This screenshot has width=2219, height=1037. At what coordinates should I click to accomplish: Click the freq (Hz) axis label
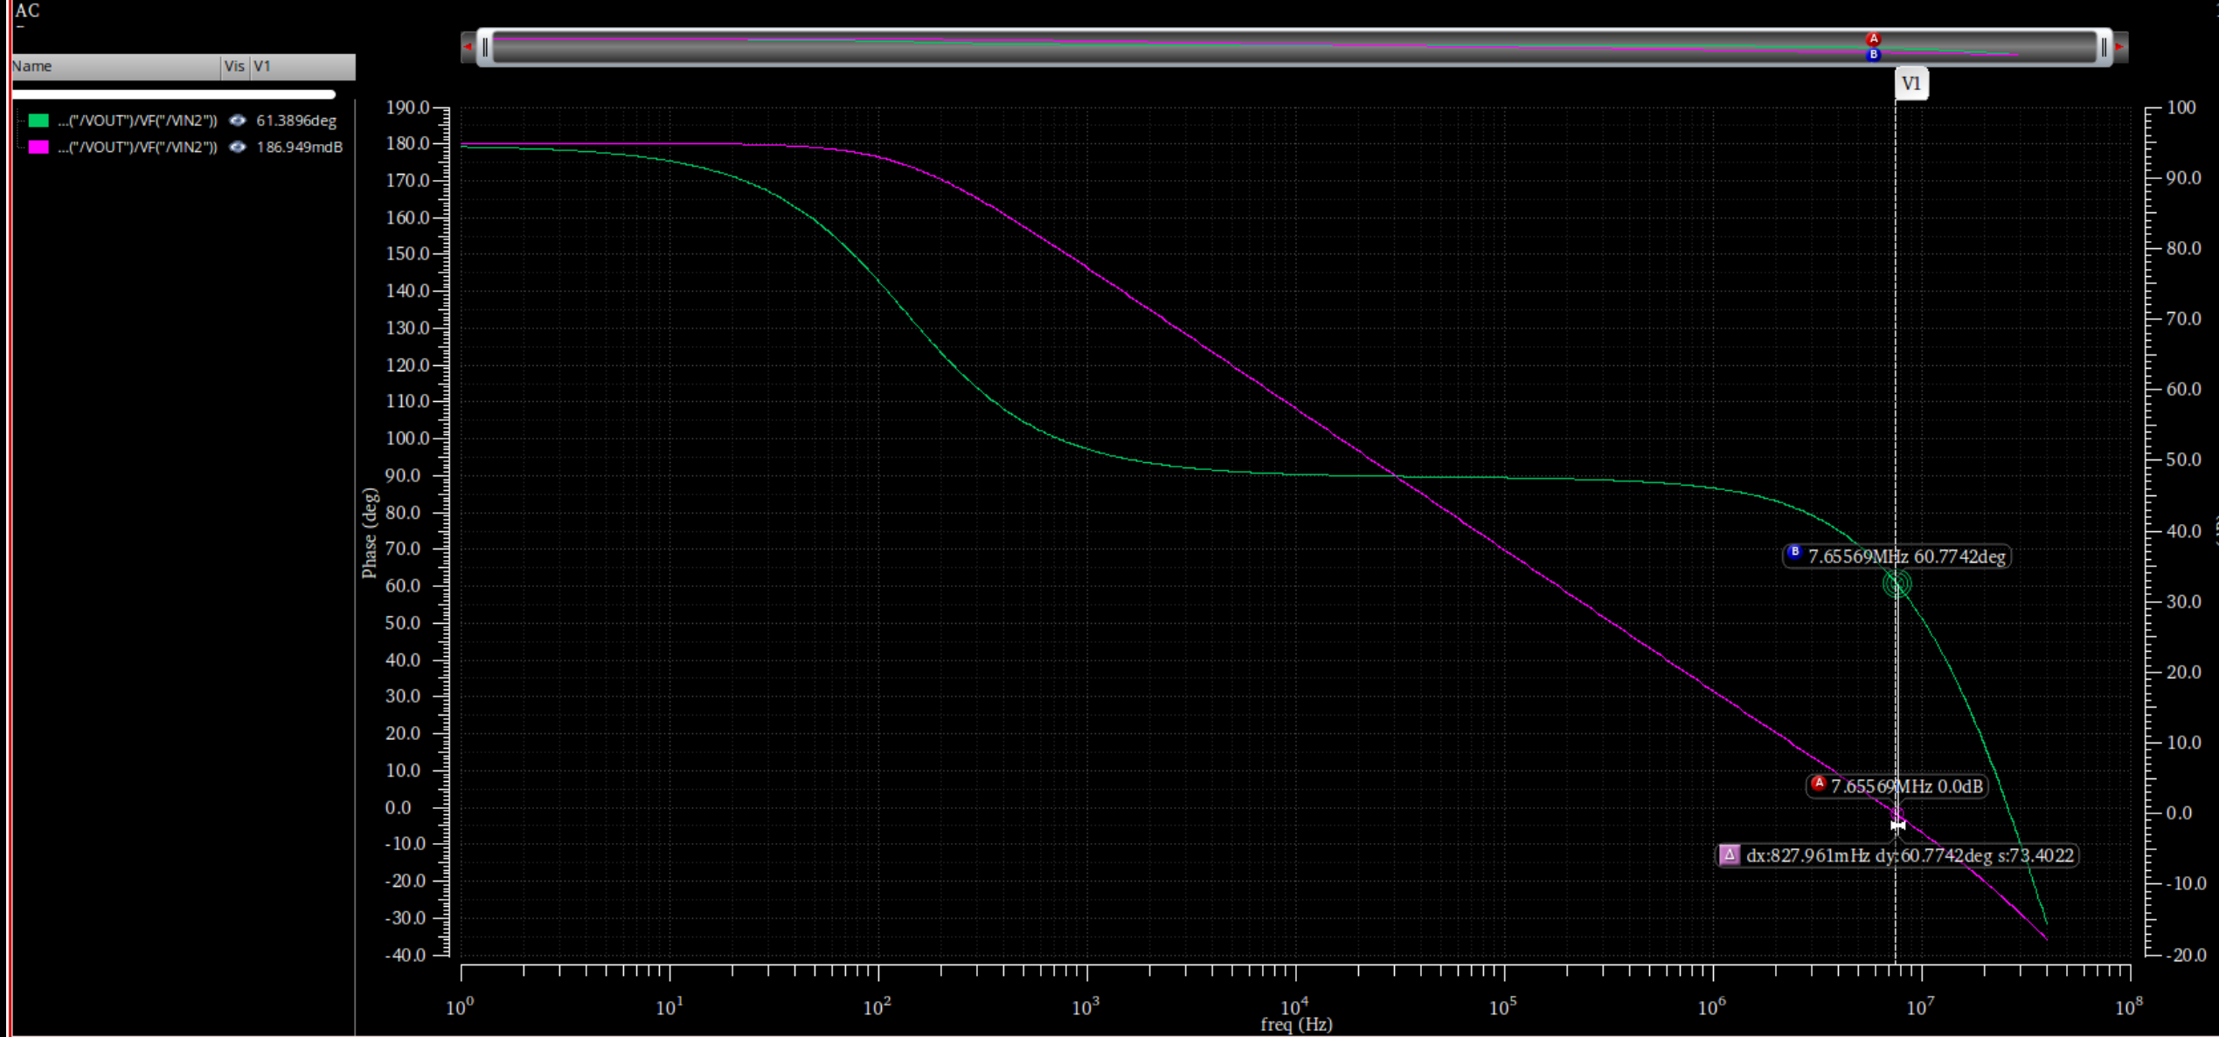click(x=1296, y=1025)
